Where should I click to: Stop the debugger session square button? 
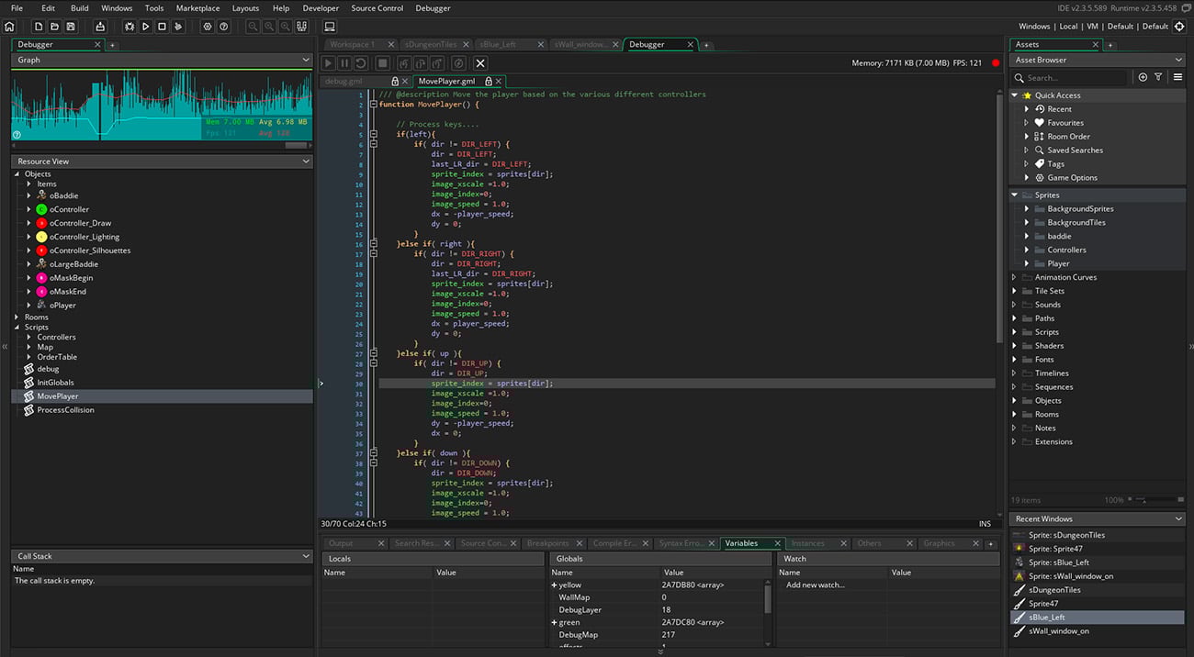click(x=383, y=63)
